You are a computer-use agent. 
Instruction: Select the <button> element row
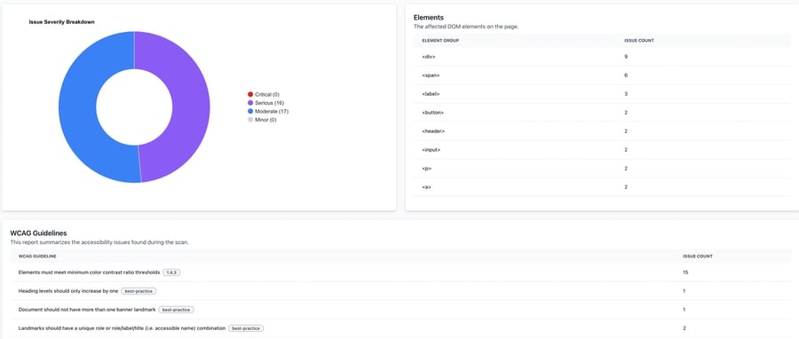click(602, 113)
